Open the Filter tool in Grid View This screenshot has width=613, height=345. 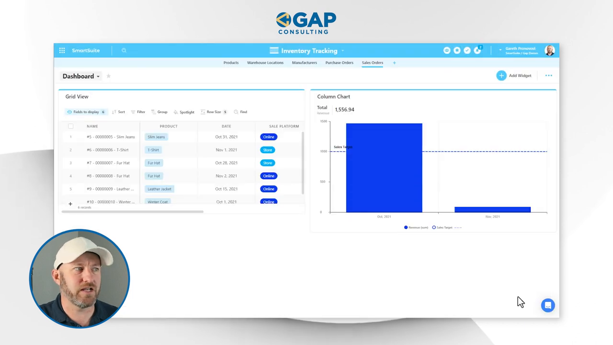pyautogui.click(x=138, y=112)
